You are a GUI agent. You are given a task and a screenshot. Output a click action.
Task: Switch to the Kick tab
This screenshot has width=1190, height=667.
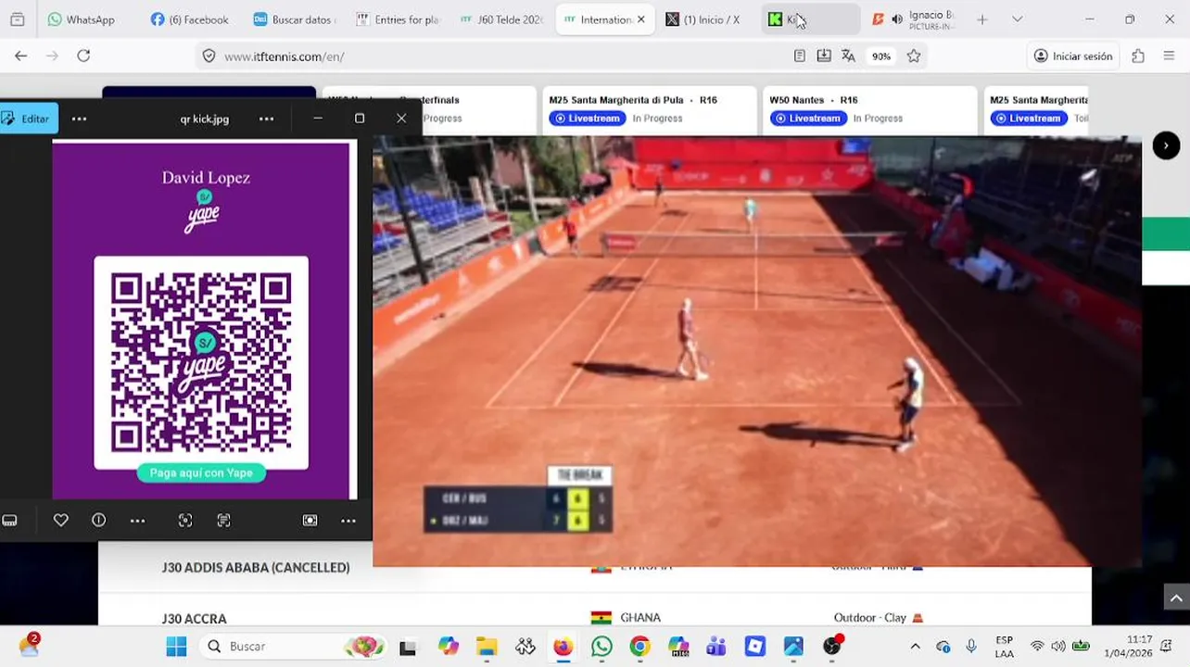[811, 19]
